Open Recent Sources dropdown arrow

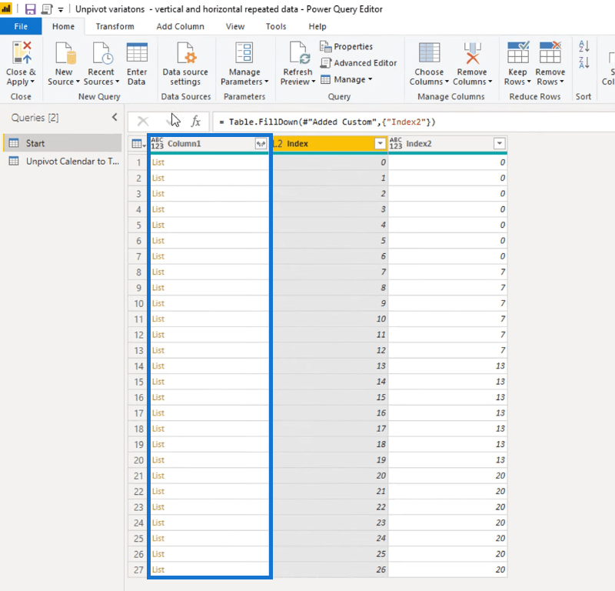pyautogui.click(x=117, y=82)
